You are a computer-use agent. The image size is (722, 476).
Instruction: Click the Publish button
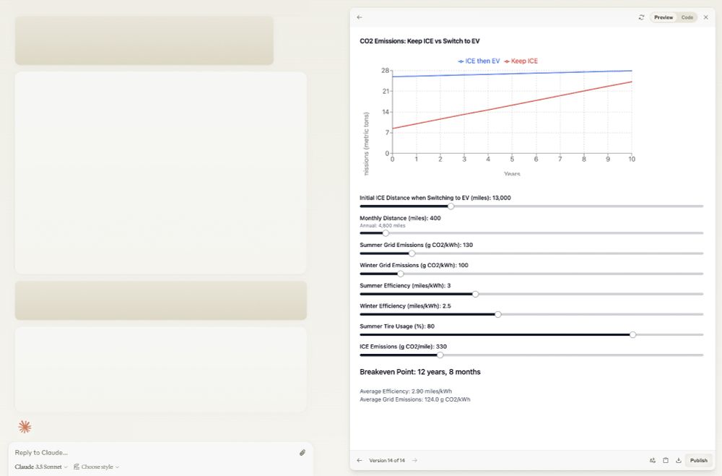tap(698, 460)
